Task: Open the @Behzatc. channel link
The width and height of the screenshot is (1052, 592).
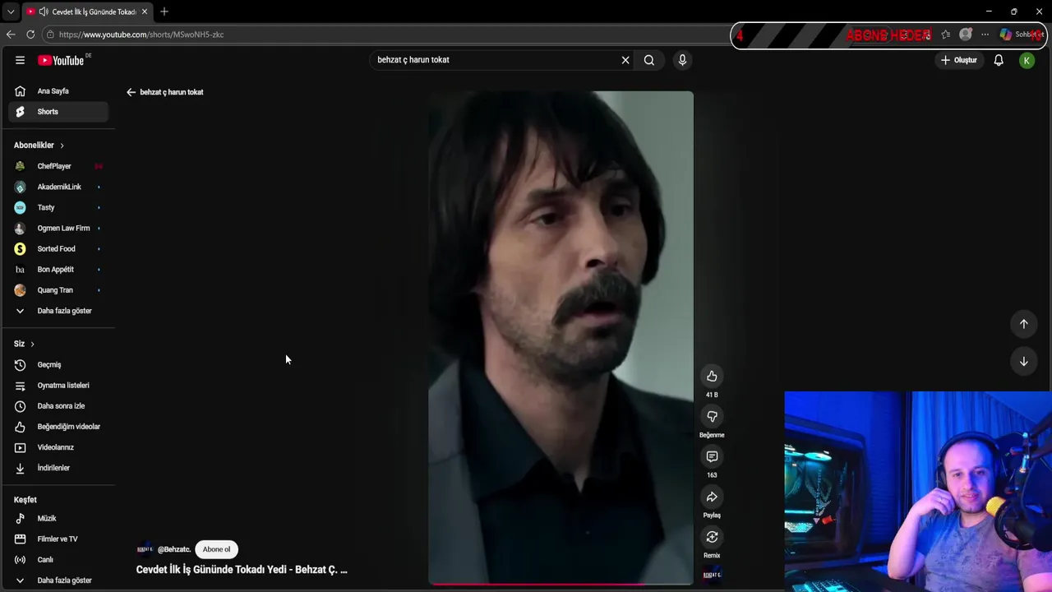Action: coord(174,549)
